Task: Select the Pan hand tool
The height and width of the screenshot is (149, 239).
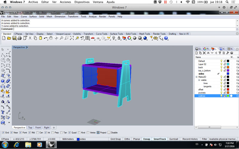Action: (51, 38)
